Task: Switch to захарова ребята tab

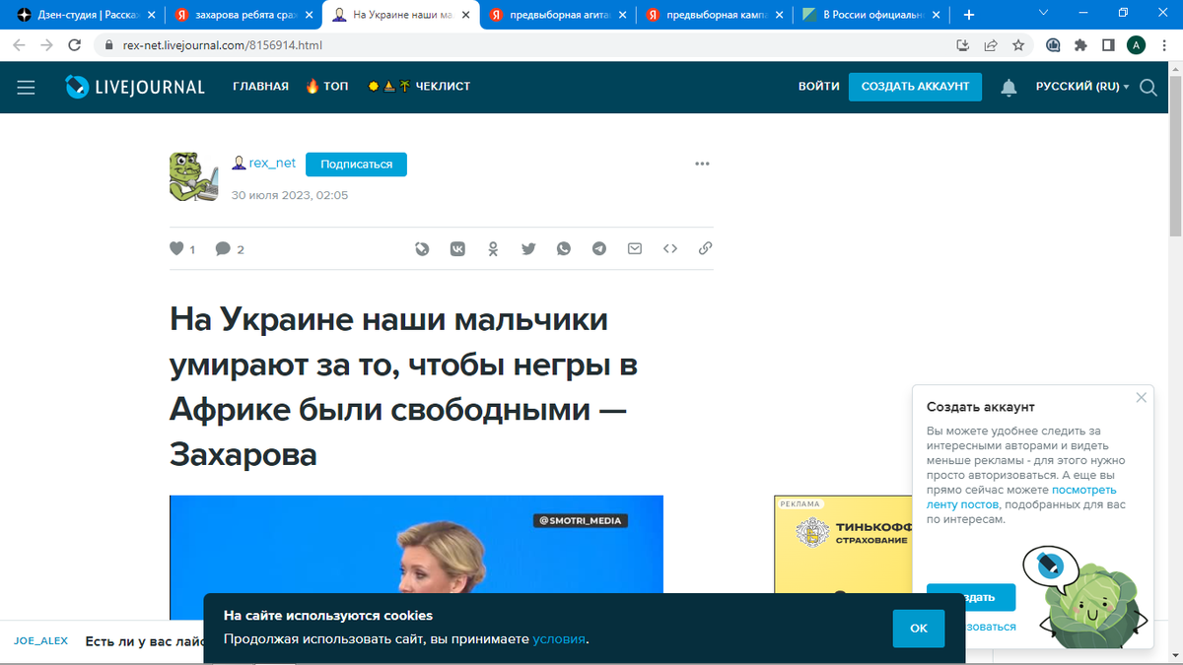Action: [242, 15]
